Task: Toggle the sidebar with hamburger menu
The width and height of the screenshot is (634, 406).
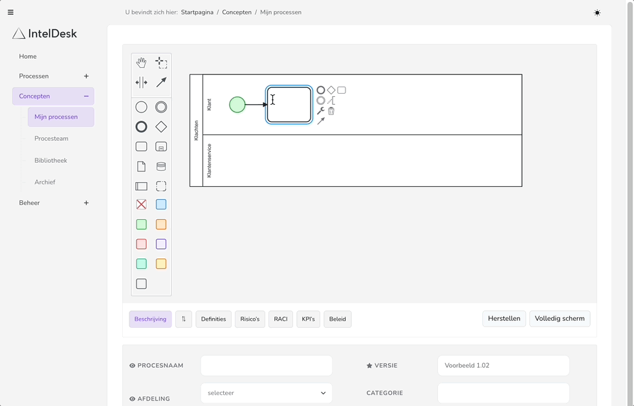Action: tap(10, 12)
